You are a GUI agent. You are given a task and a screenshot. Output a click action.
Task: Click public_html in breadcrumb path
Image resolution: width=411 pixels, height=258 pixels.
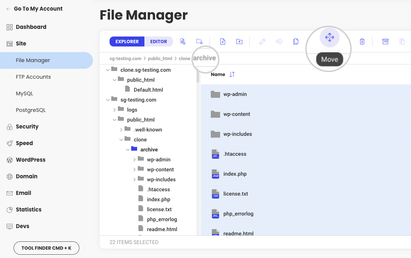click(x=160, y=58)
